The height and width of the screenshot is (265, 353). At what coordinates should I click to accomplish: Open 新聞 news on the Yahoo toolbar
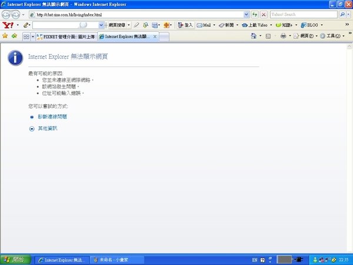tap(227, 25)
